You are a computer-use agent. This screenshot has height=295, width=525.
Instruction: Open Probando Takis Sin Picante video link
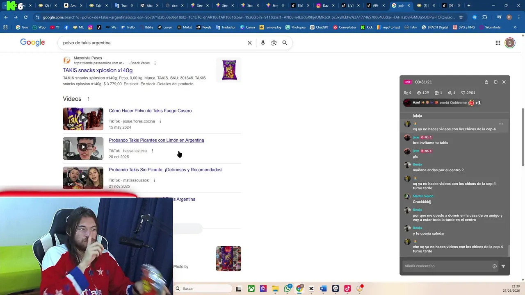point(166,170)
